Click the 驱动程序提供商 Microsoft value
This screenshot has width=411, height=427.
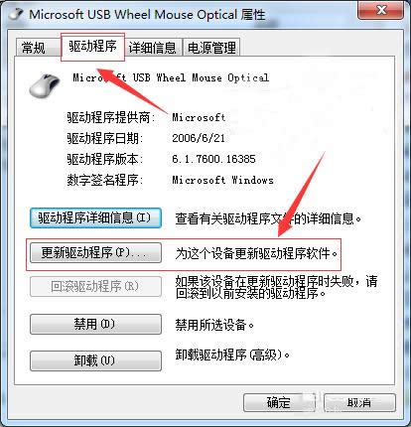pos(199,117)
